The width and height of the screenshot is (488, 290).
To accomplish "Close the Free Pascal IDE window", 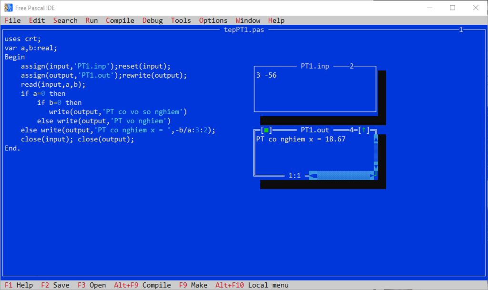I will 476,8.
